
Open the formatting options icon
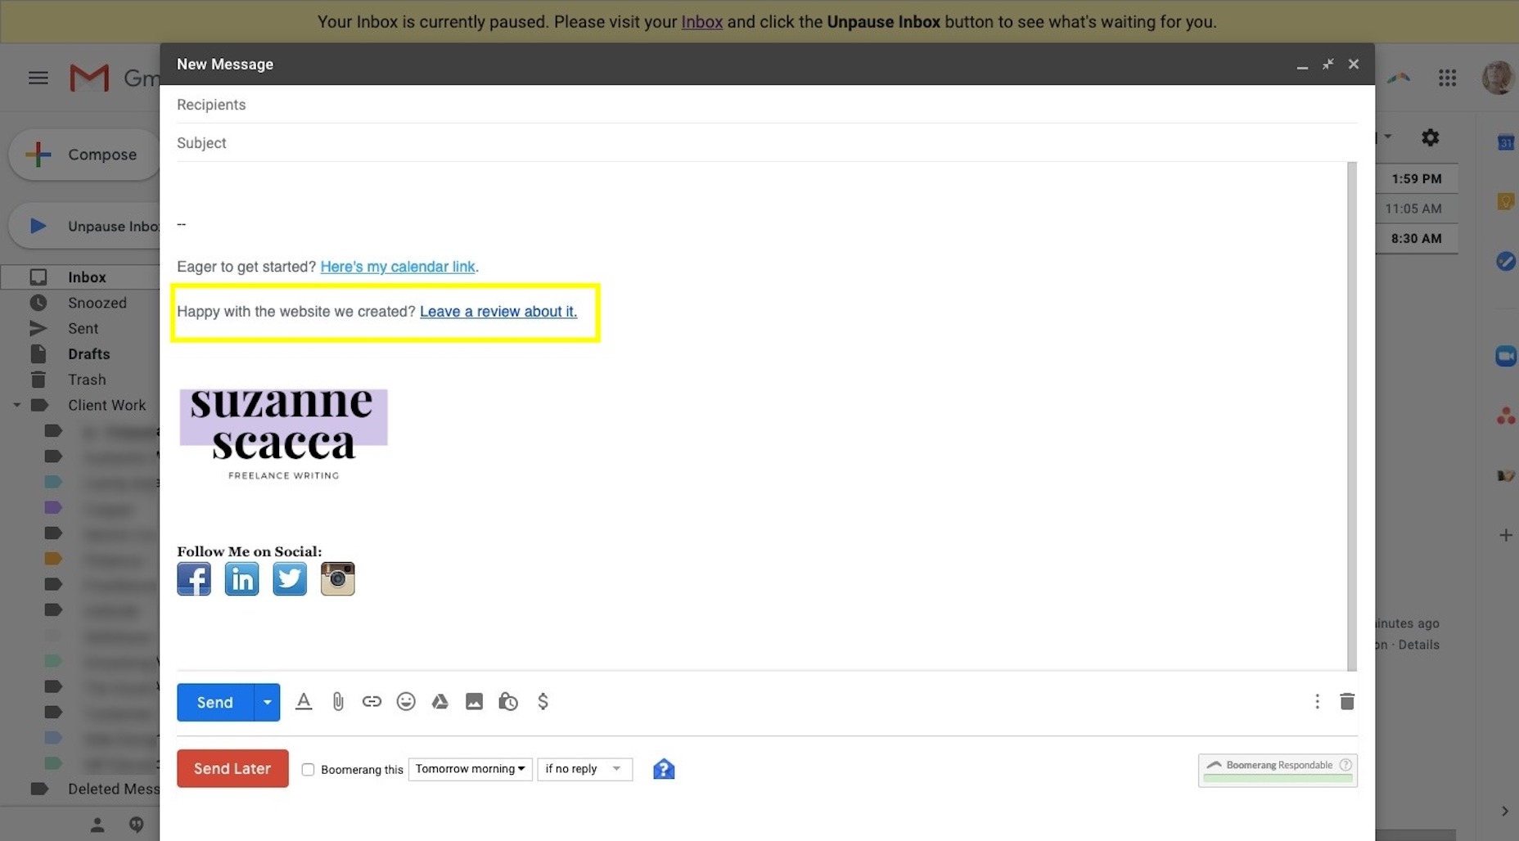click(304, 702)
